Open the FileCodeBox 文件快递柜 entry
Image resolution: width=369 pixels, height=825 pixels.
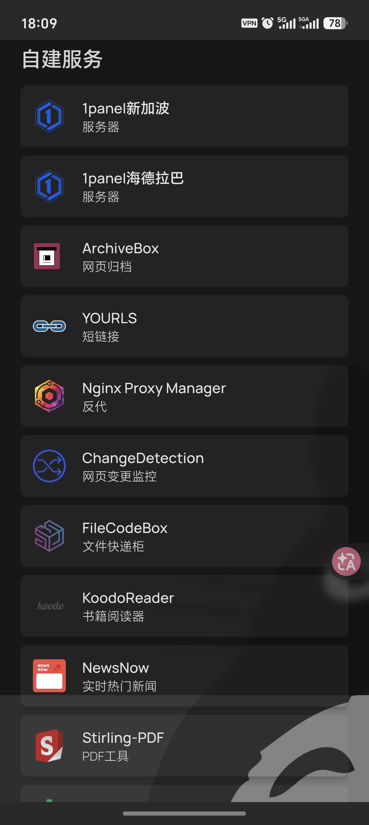[x=184, y=536]
